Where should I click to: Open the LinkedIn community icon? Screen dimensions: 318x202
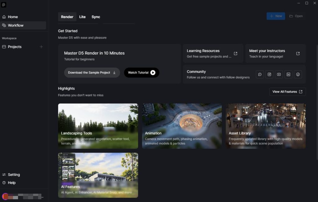pos(288,74)
